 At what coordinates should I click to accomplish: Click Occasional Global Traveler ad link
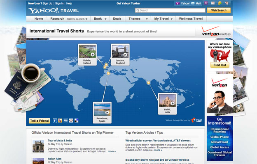click(220, 154)
